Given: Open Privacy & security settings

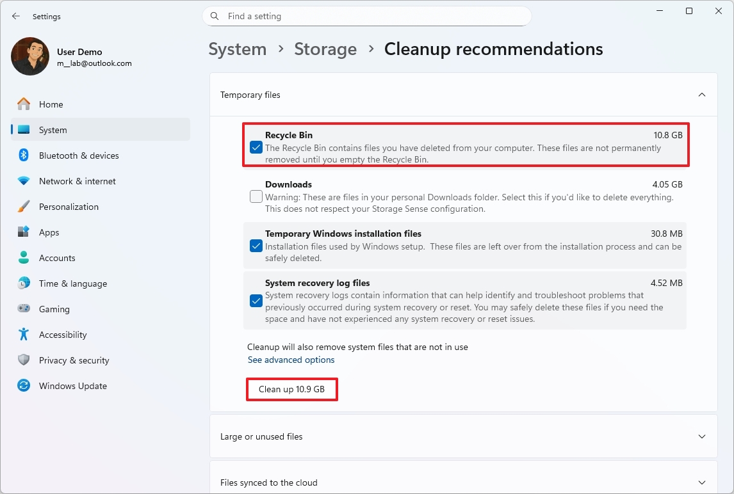Looking at the screenshot, I should [73, 360].
